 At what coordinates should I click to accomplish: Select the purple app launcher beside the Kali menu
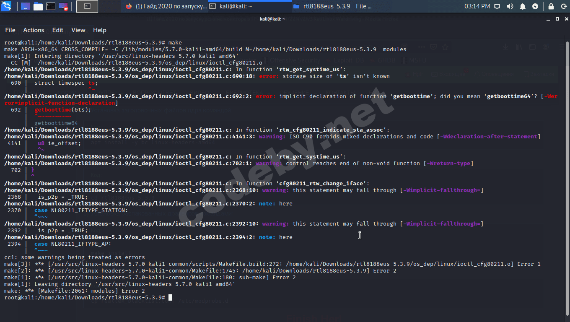click(x=26, y=6)
